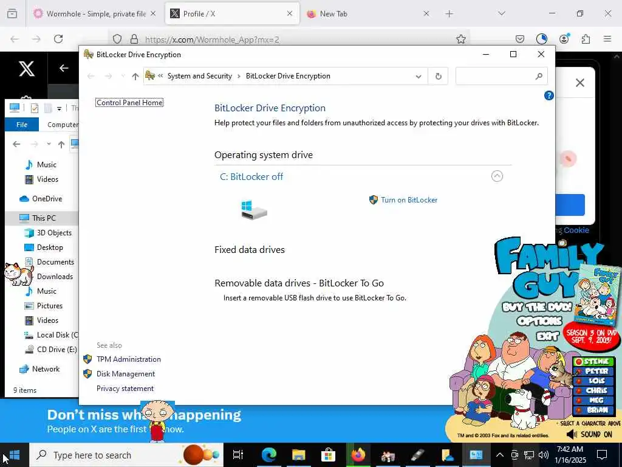Screen dimensions: 622x467
Task: Click the tracking protection shield icon
Action: pyautogui.click(x=117, y=39)
